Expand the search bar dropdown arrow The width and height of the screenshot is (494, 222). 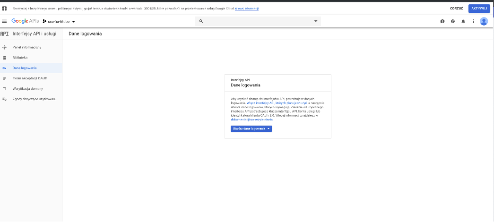pos(316,21)
